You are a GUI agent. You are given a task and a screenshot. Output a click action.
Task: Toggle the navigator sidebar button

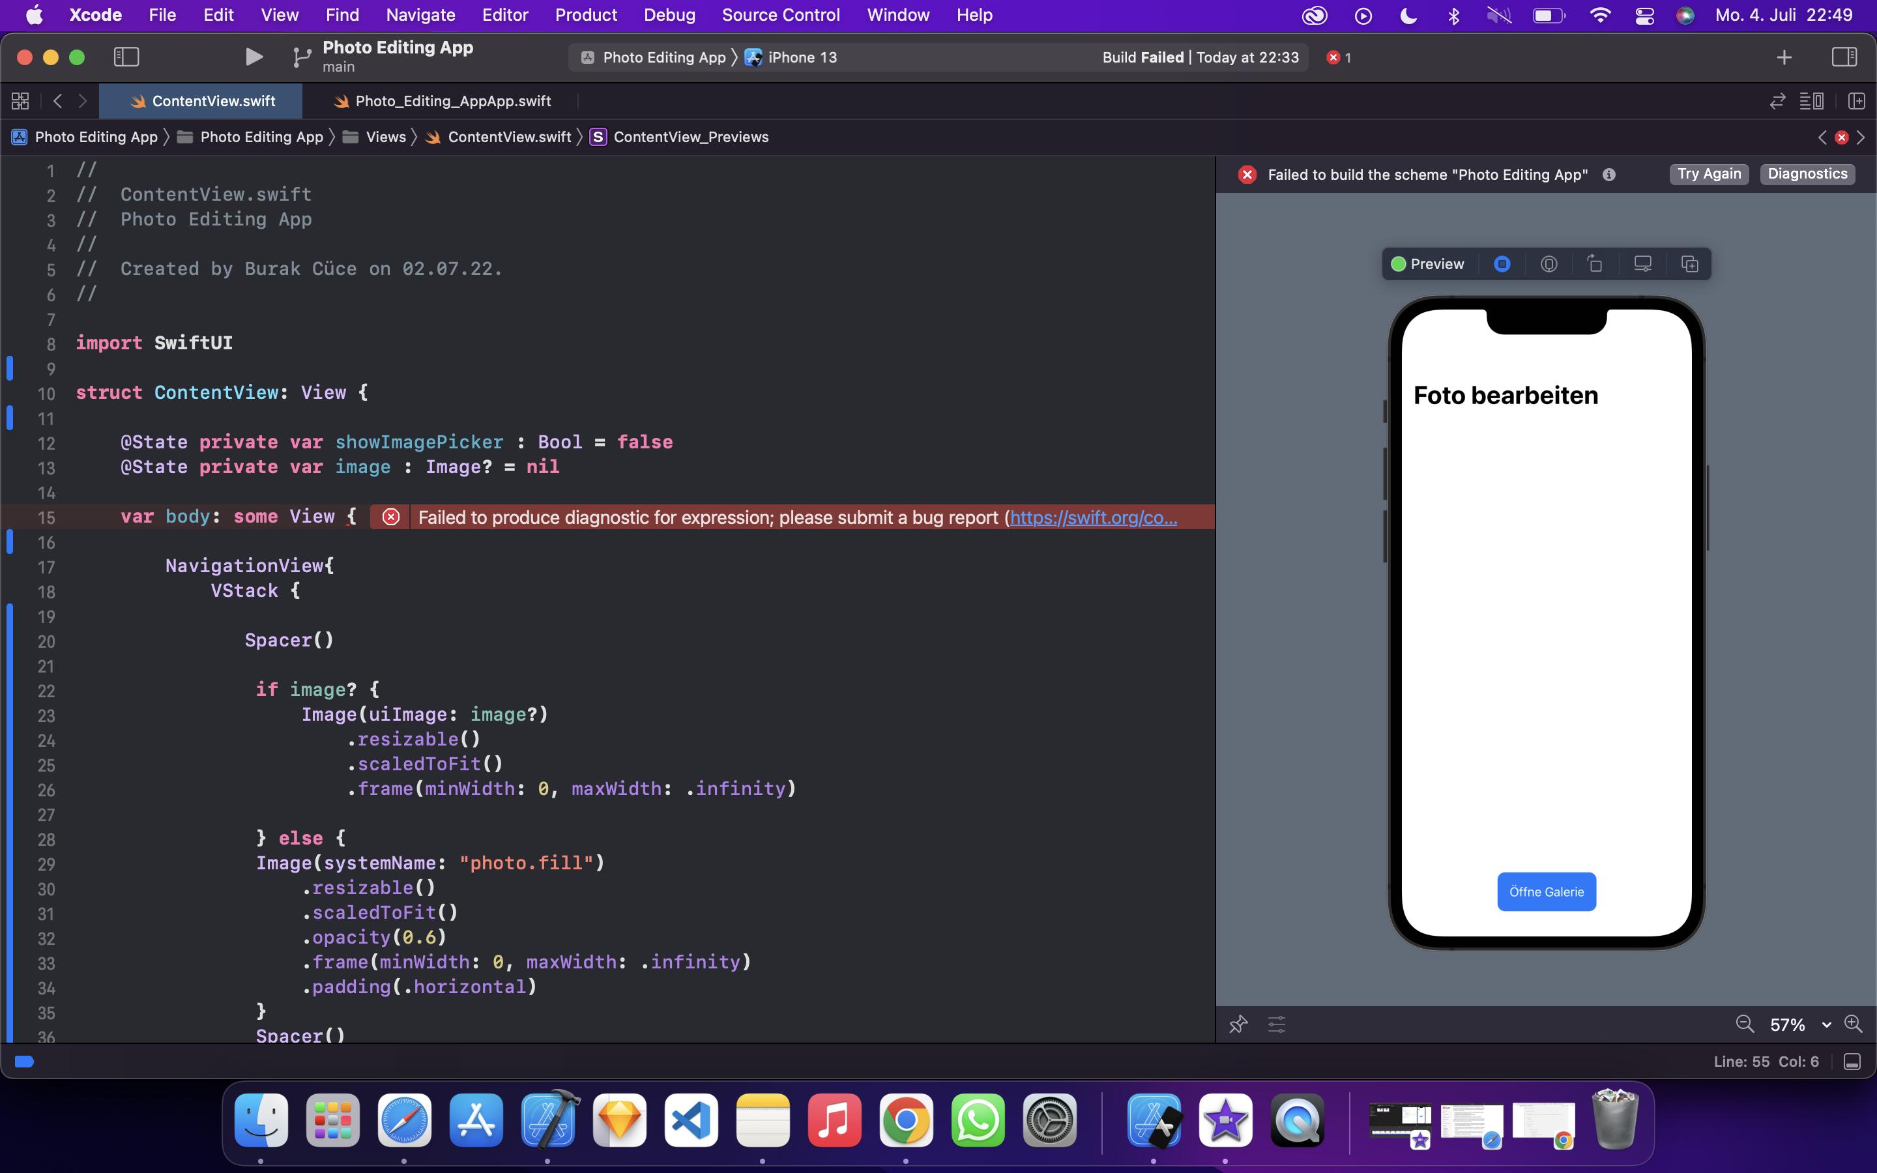tap(126, 57)
